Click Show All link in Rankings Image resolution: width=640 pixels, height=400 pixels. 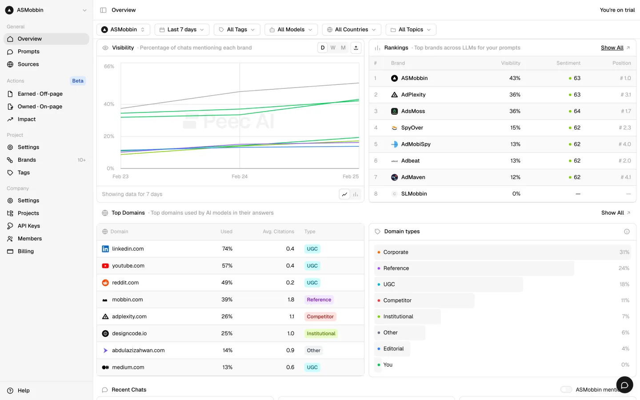click(616, 48)
